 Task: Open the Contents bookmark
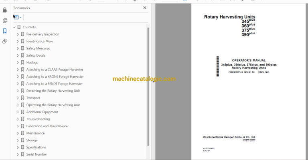(x=29, y=27)
